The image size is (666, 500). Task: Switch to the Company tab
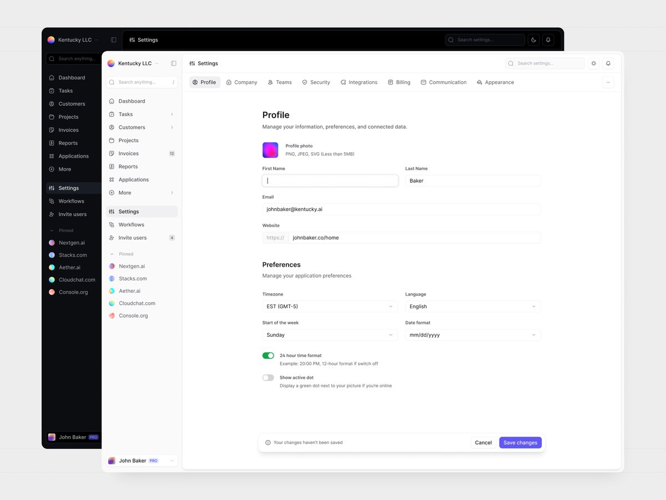coord(241,82)
